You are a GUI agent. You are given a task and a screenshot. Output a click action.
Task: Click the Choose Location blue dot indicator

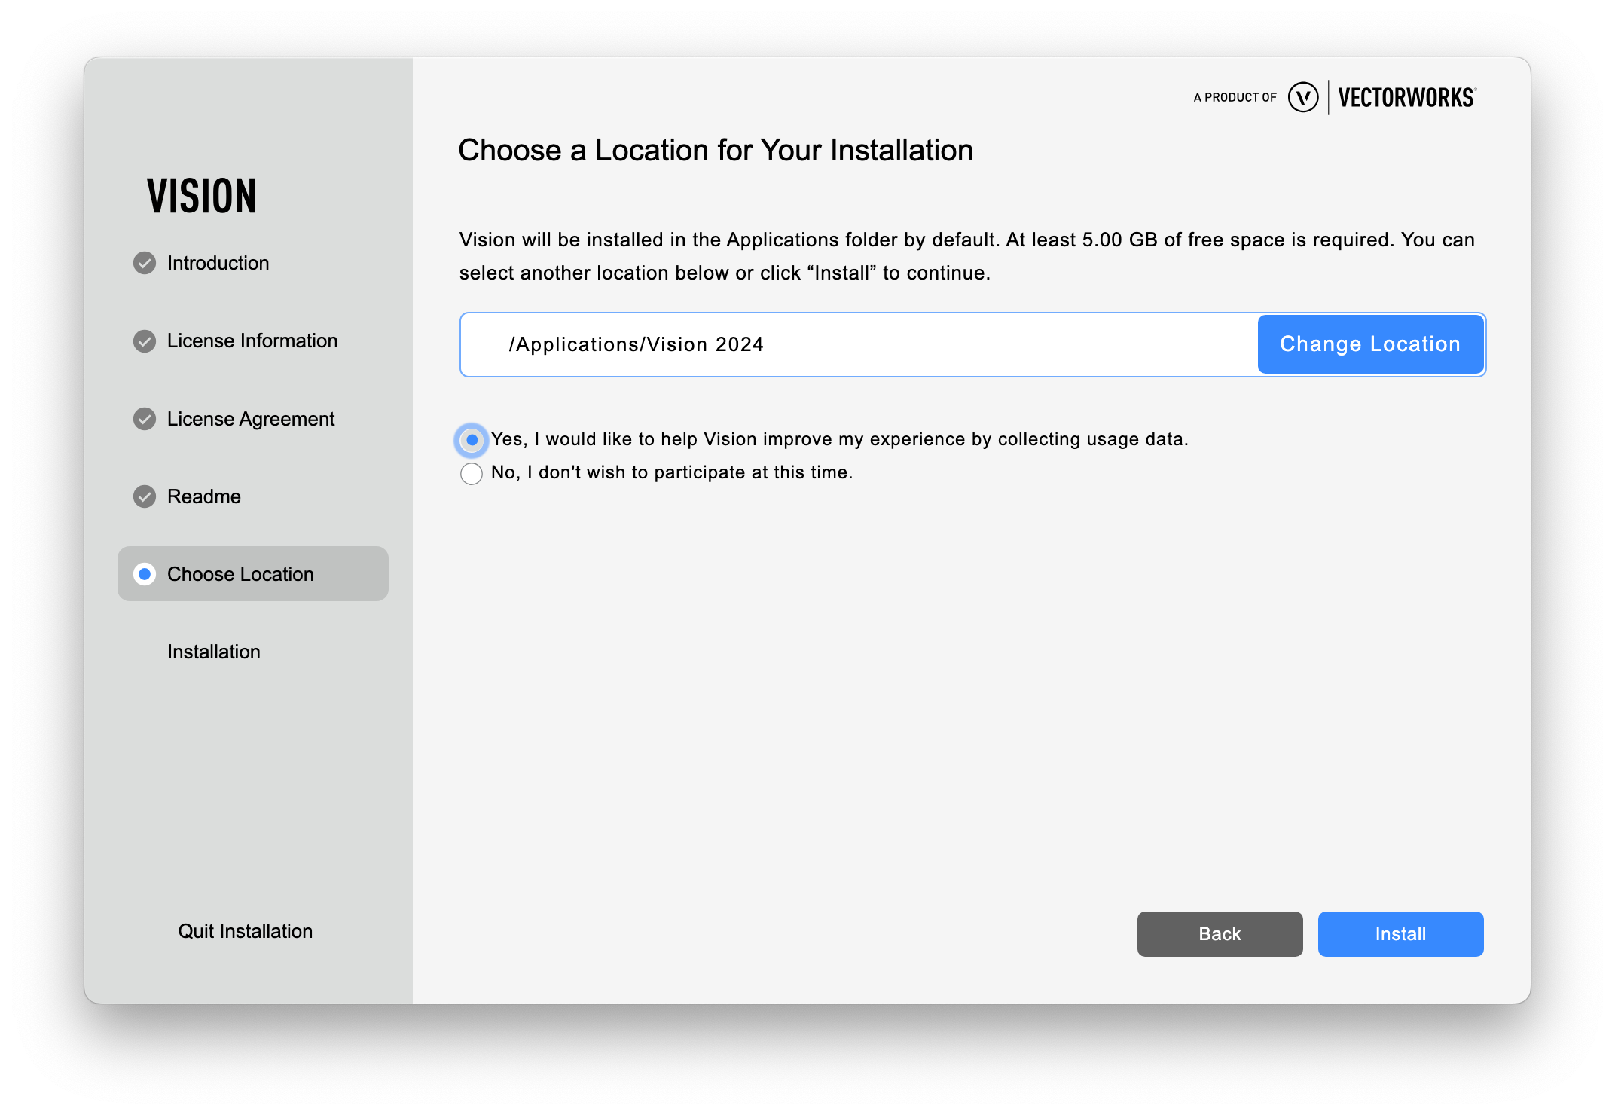145,574
